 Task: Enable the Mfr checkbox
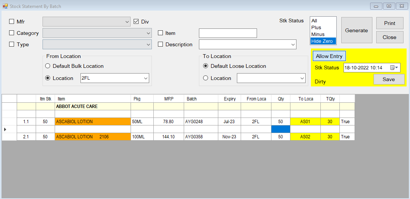tap(11, 22)
